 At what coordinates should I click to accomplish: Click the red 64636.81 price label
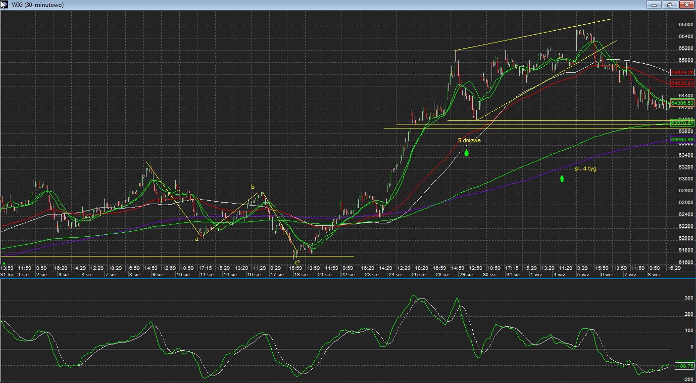[x=682, y=84]
